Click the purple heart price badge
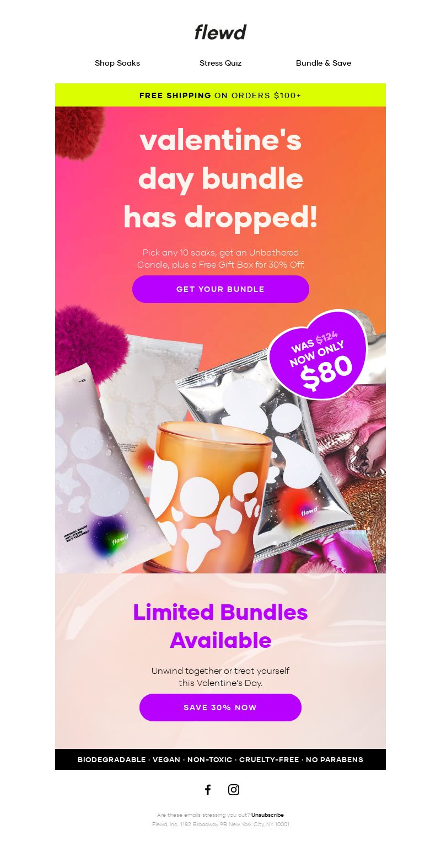441x851 pixels. 318,355
